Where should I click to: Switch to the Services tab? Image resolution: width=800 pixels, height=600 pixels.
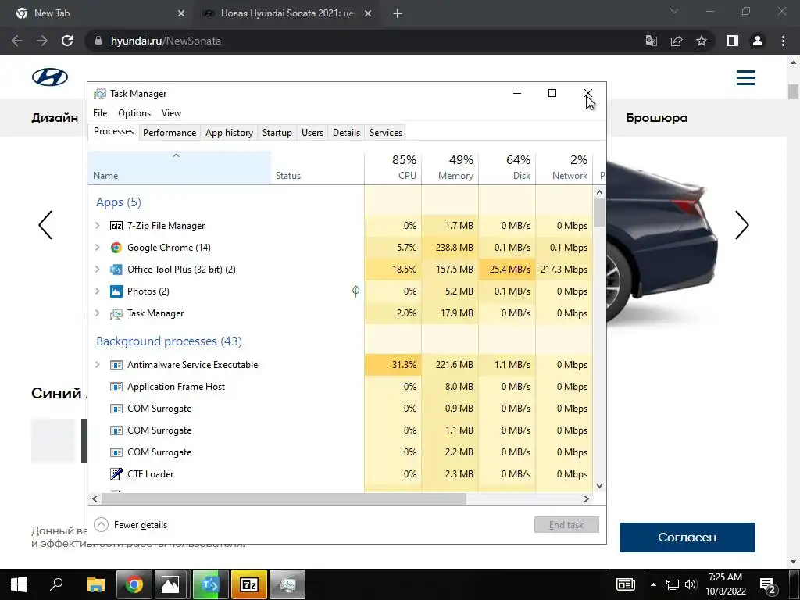[x=386, y=133]
